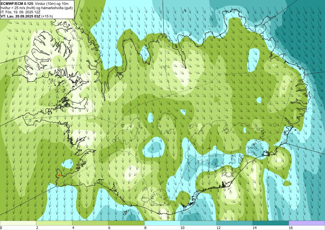Click the 10–12 m/s teal legend swatch
325x230 pixels.
point(198,223)
